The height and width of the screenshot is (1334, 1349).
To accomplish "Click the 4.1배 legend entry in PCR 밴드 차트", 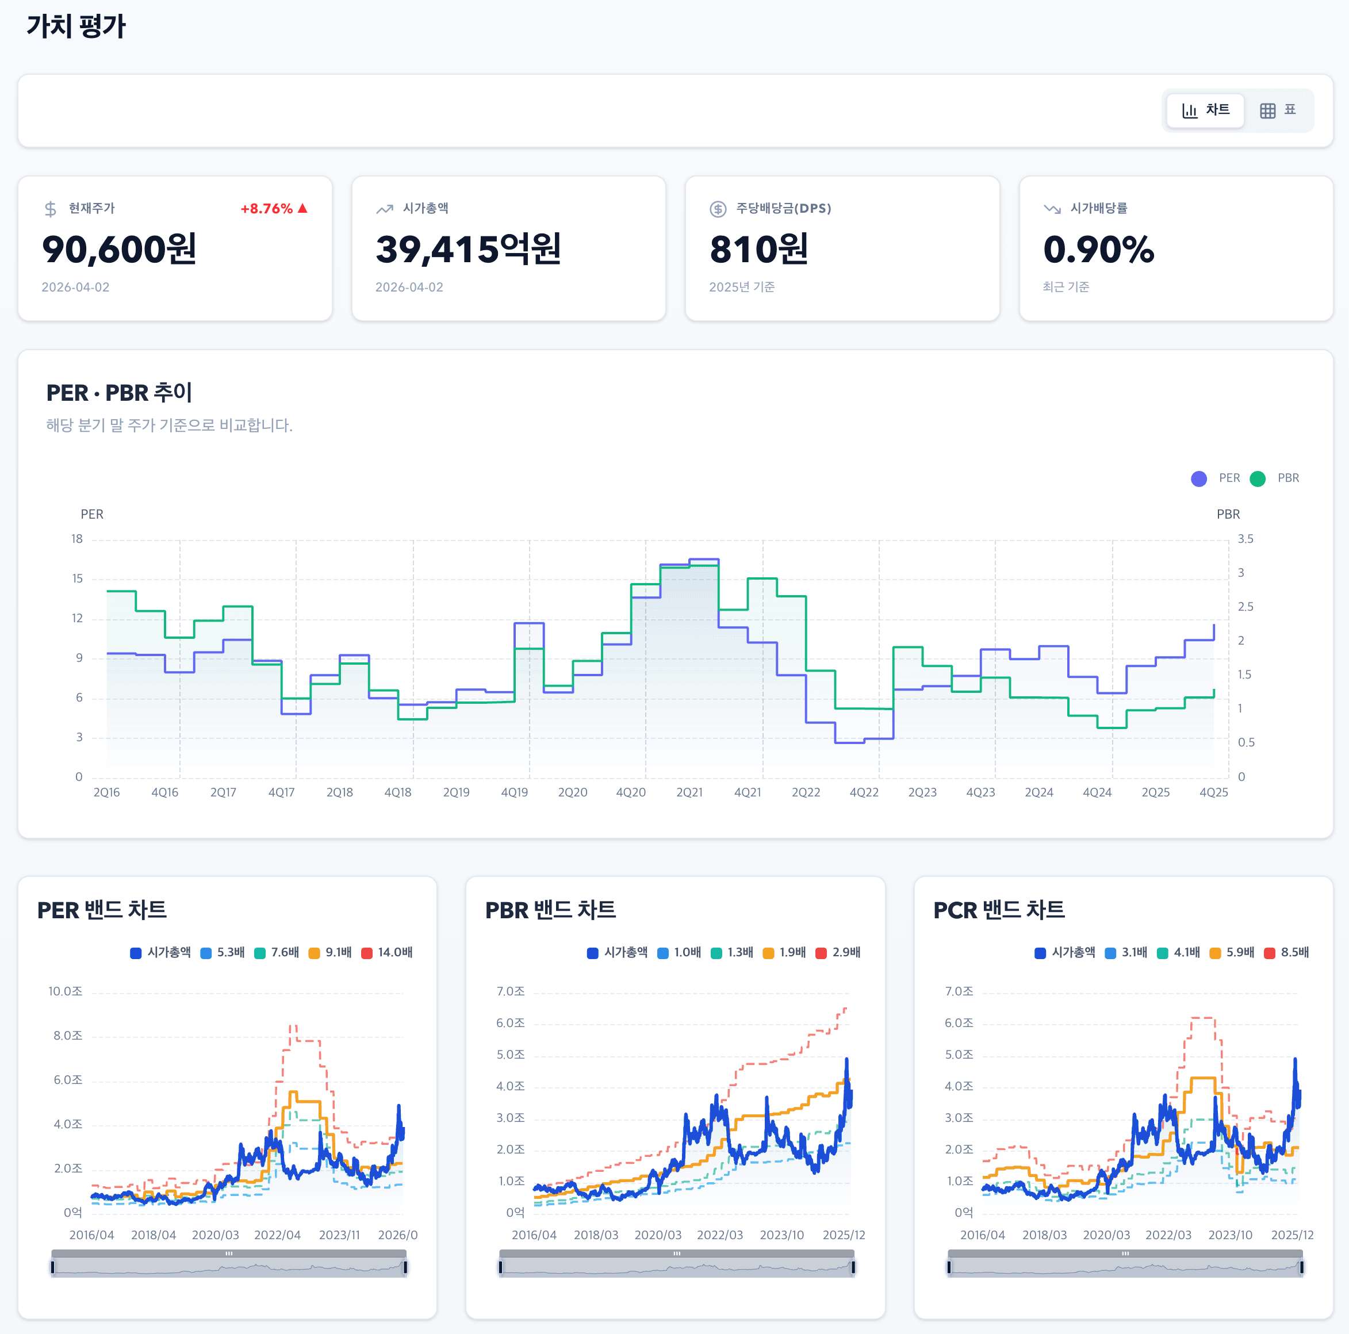I will click(x=1178, y=952).
